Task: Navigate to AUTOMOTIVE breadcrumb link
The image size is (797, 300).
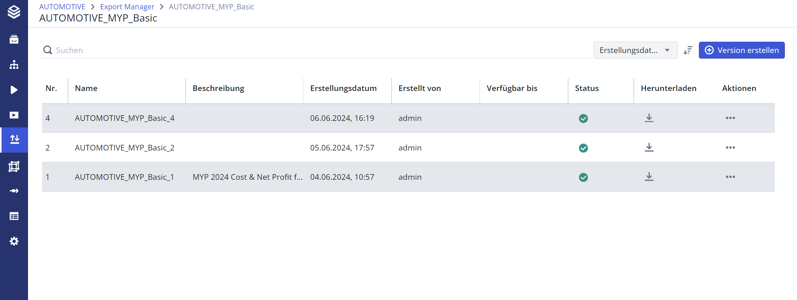Action: click(x=62, y=7)
